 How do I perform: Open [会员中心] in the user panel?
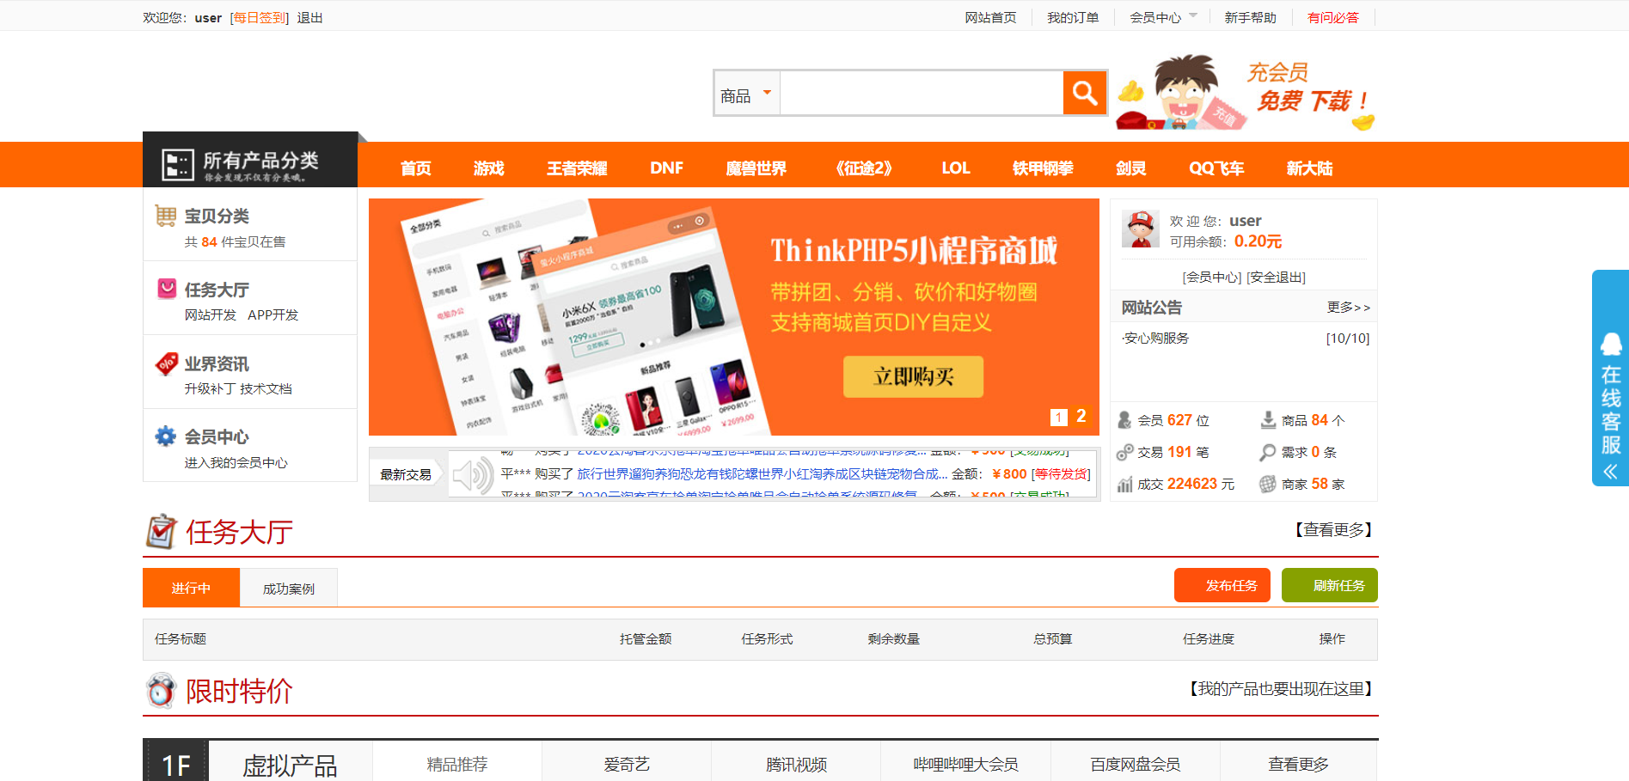[x=1212, y=278]
